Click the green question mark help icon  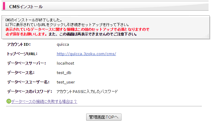(9, 101)
